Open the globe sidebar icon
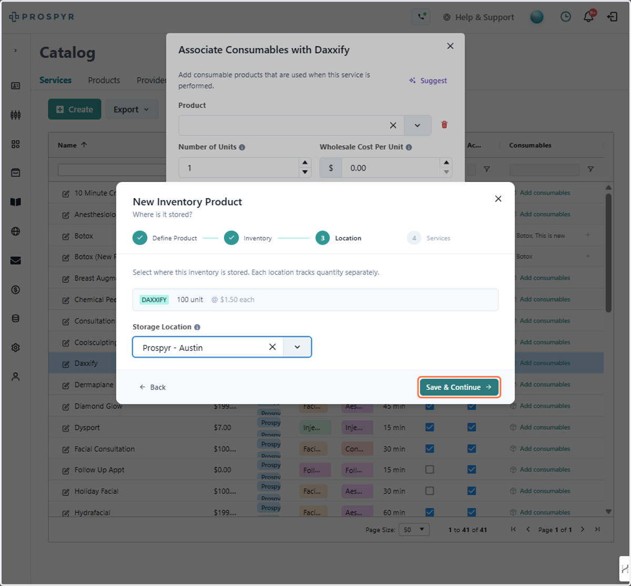Screen dimensions: 631x586 click(15, 231)
